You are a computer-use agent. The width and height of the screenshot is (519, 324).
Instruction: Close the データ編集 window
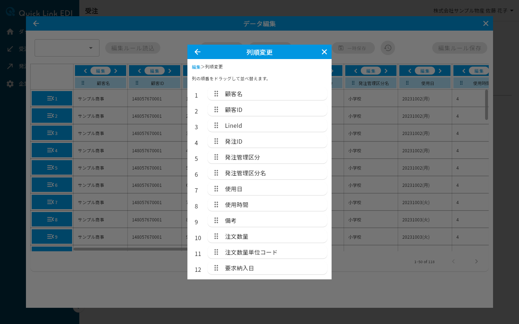(x=486, y=23)
